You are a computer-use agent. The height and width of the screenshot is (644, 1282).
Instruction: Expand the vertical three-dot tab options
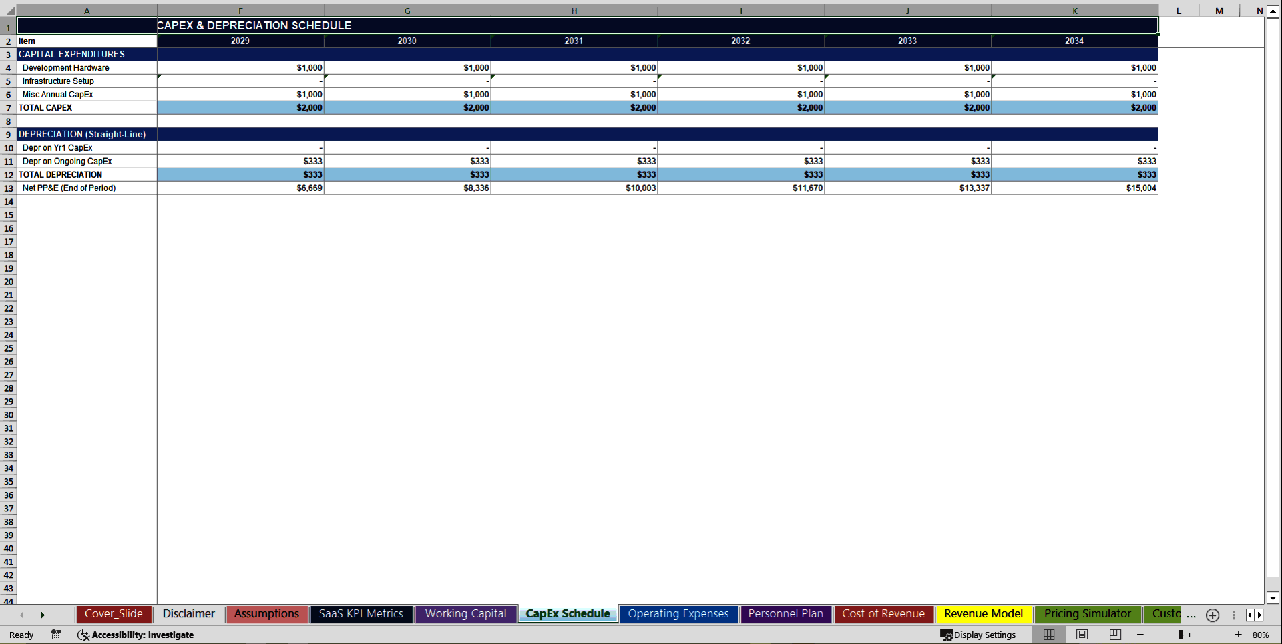coord(1233,615)
